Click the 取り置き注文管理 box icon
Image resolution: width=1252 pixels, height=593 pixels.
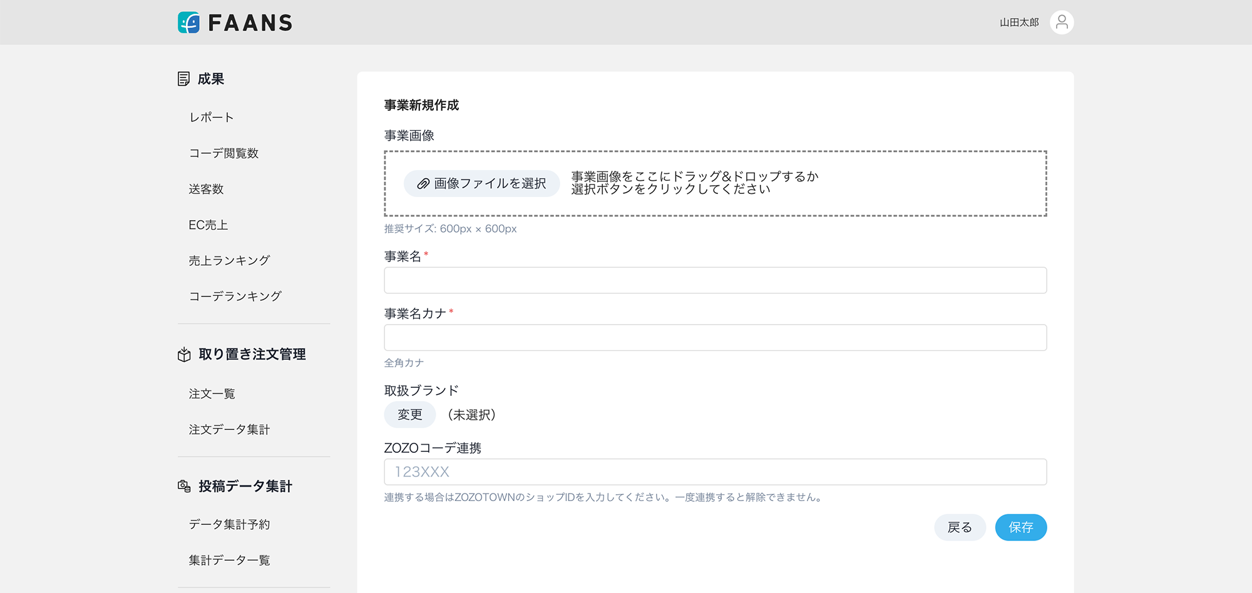(x=182, y=354)
